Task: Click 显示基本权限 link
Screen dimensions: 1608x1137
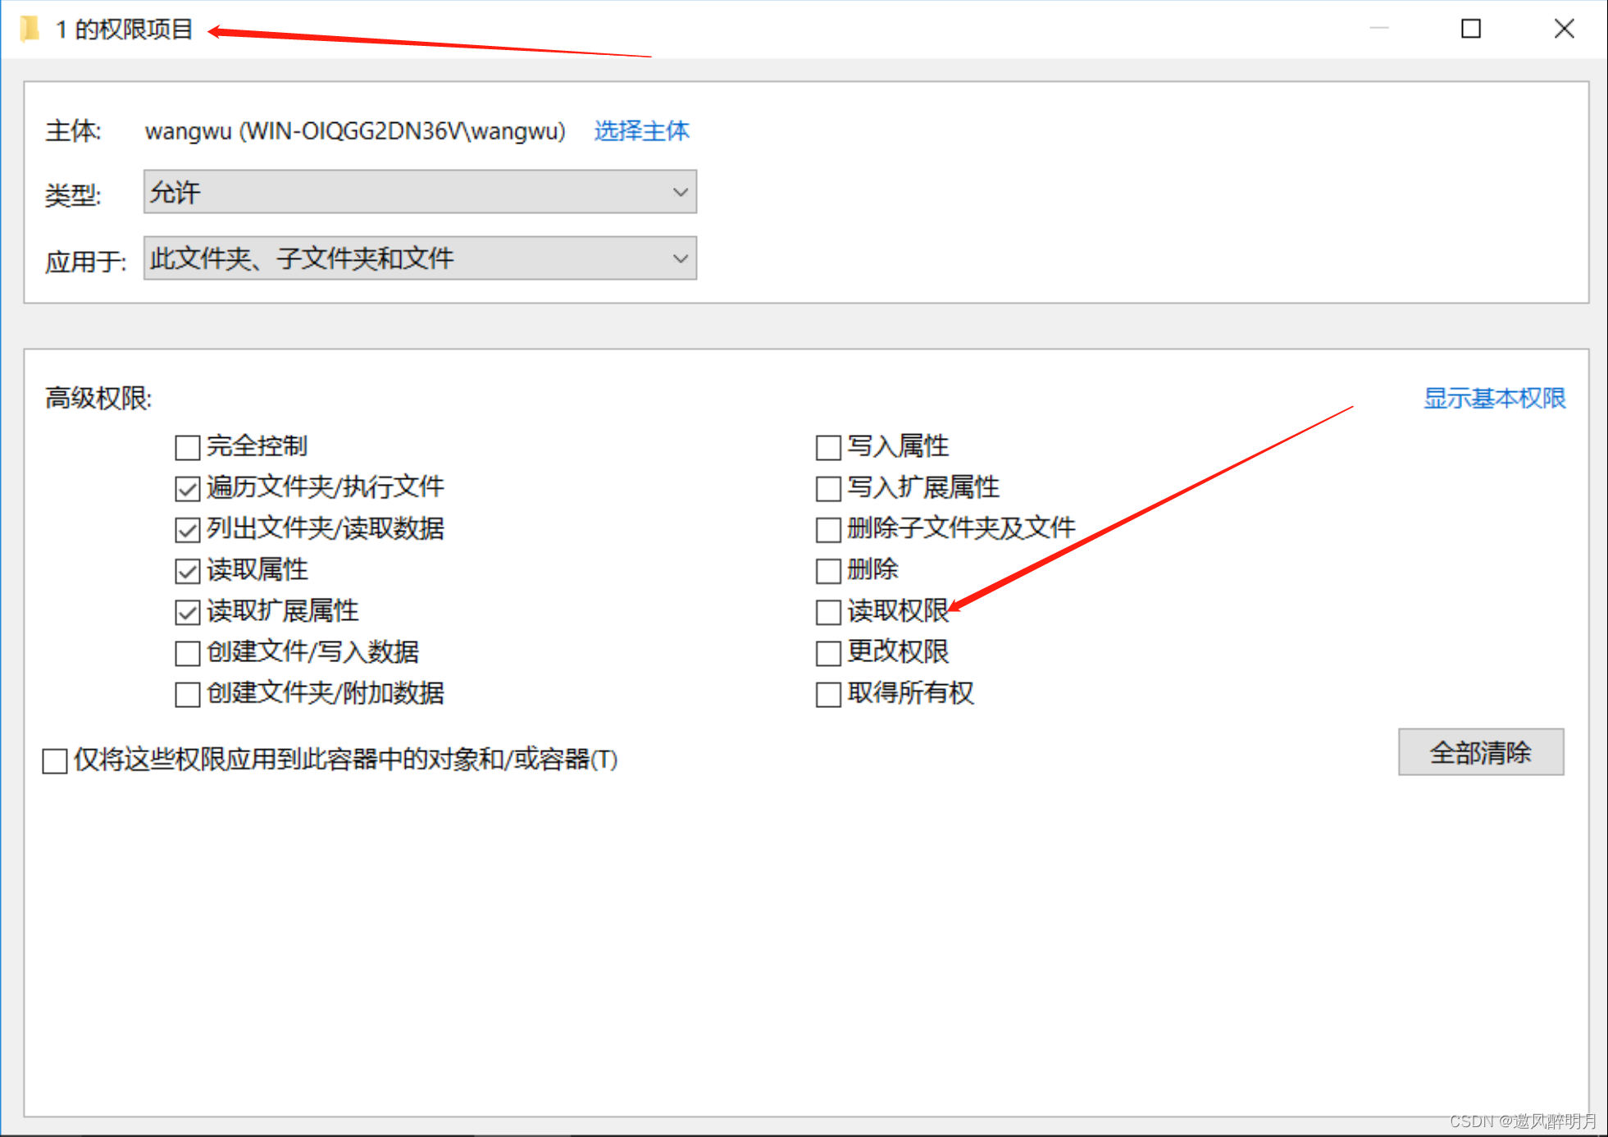Action: pyautogui.click(x=1494, y=398)
